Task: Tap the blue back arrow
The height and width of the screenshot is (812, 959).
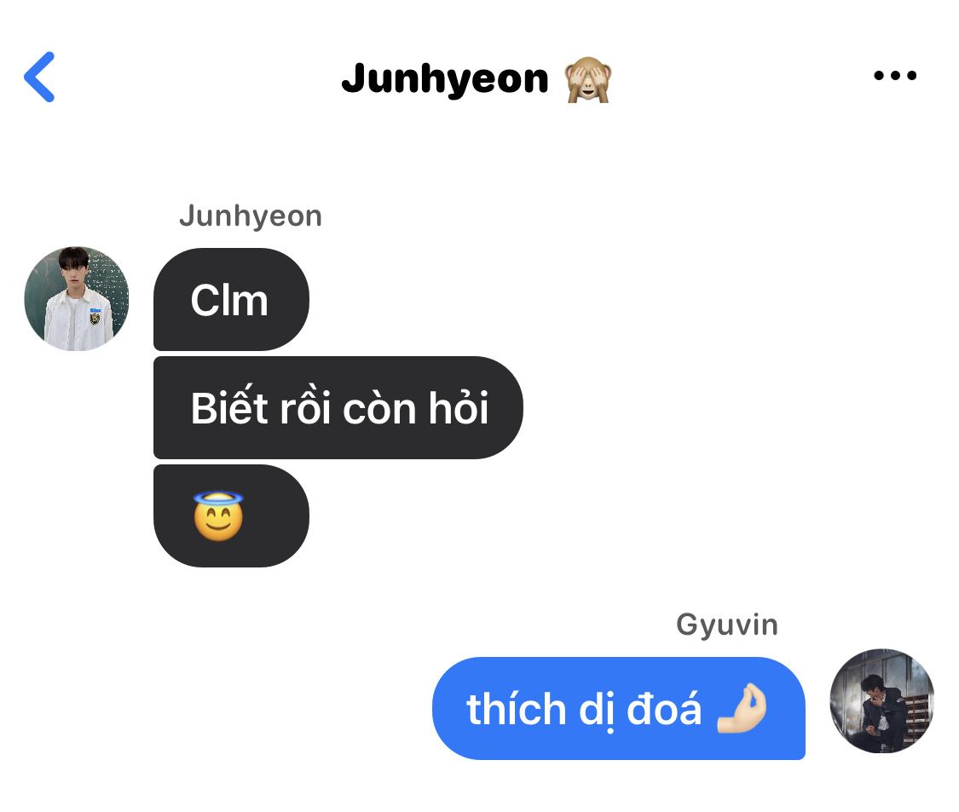Action: [40, 77]
